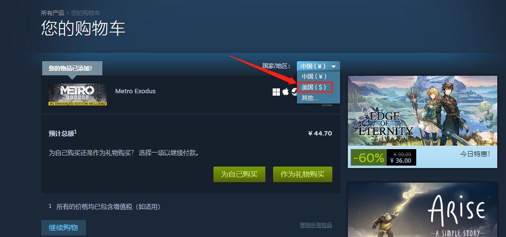Viewport: 506px width, 237px height.
Task: Click the 继续购物 button
Action: 63,228
